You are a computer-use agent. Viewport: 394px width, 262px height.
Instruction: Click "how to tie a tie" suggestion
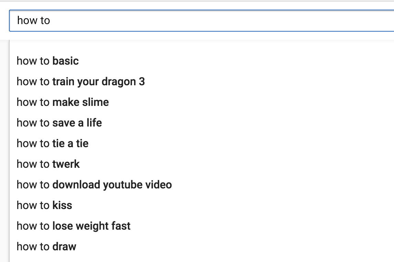pos(53,143)
